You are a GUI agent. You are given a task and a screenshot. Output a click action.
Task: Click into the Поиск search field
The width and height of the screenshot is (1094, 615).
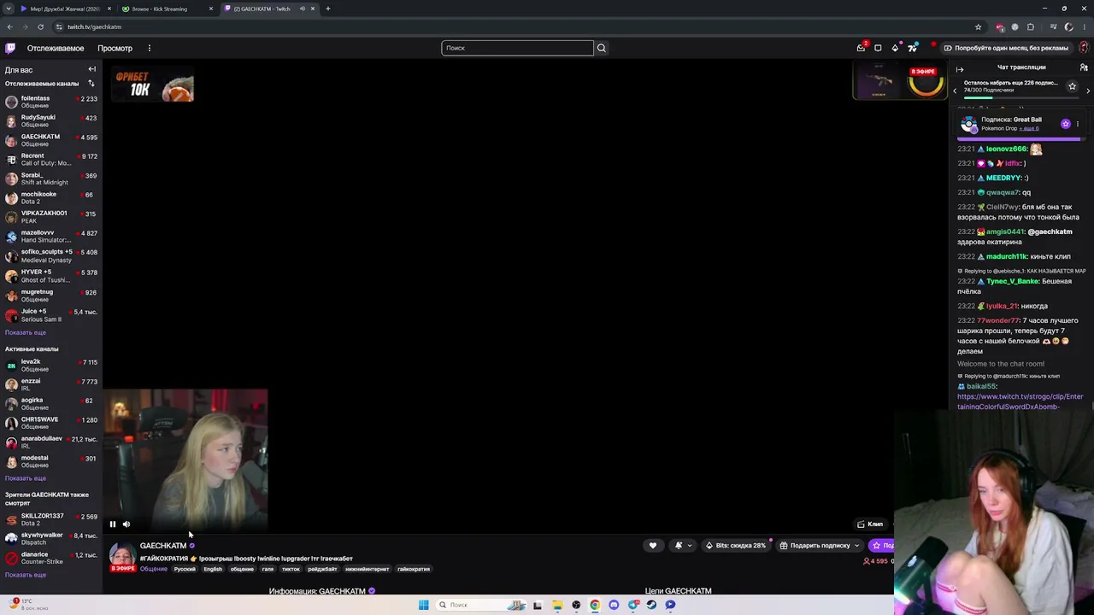click(517, 48)
